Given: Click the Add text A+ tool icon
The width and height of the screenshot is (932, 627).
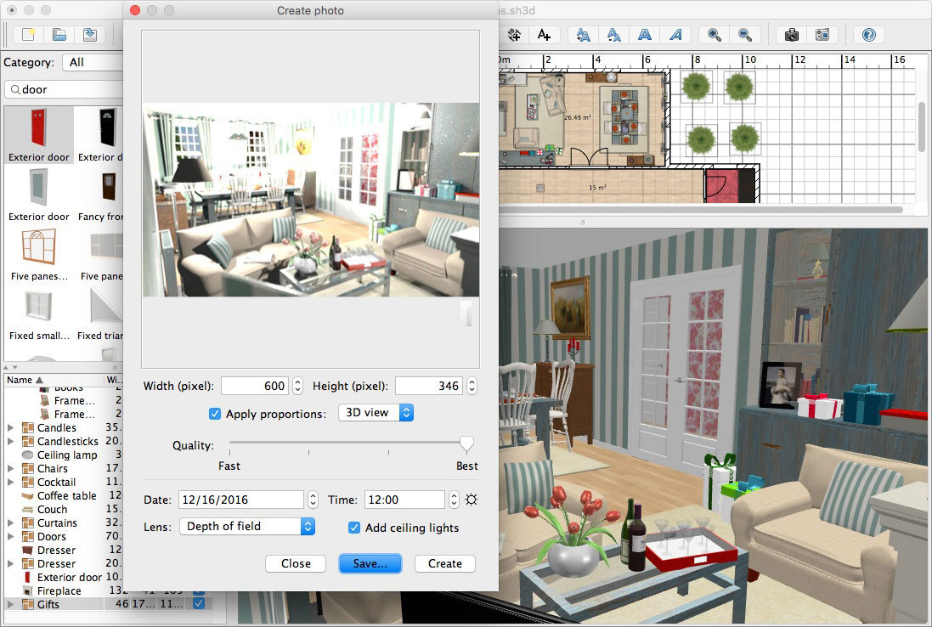Looking at the screenshot, I should point(544,35).
